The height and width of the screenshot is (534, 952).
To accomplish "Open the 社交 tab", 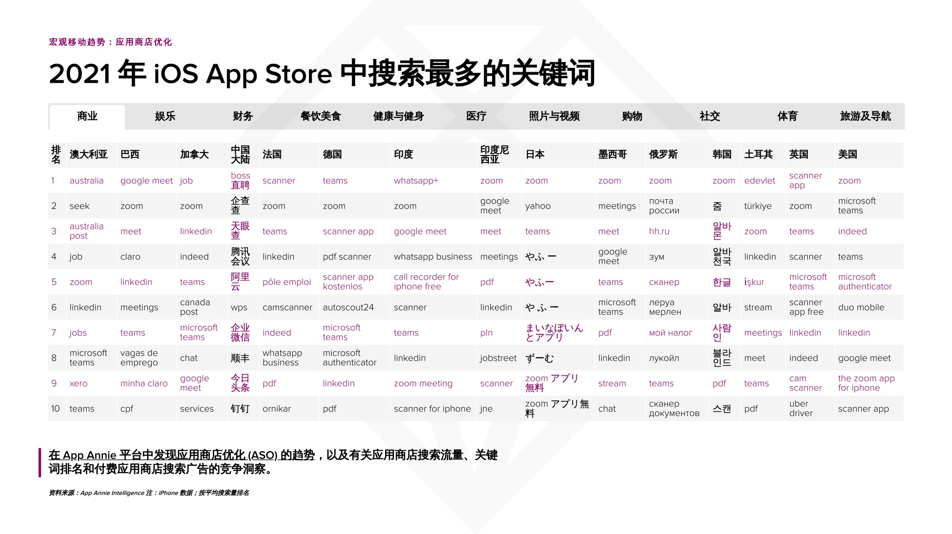I will click(710, 117).
